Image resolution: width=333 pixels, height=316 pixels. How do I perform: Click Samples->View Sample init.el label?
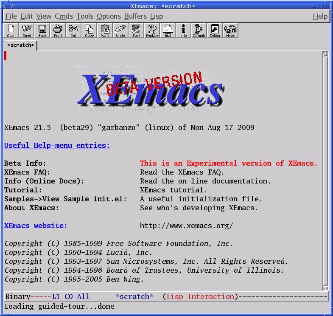point(65,199)
